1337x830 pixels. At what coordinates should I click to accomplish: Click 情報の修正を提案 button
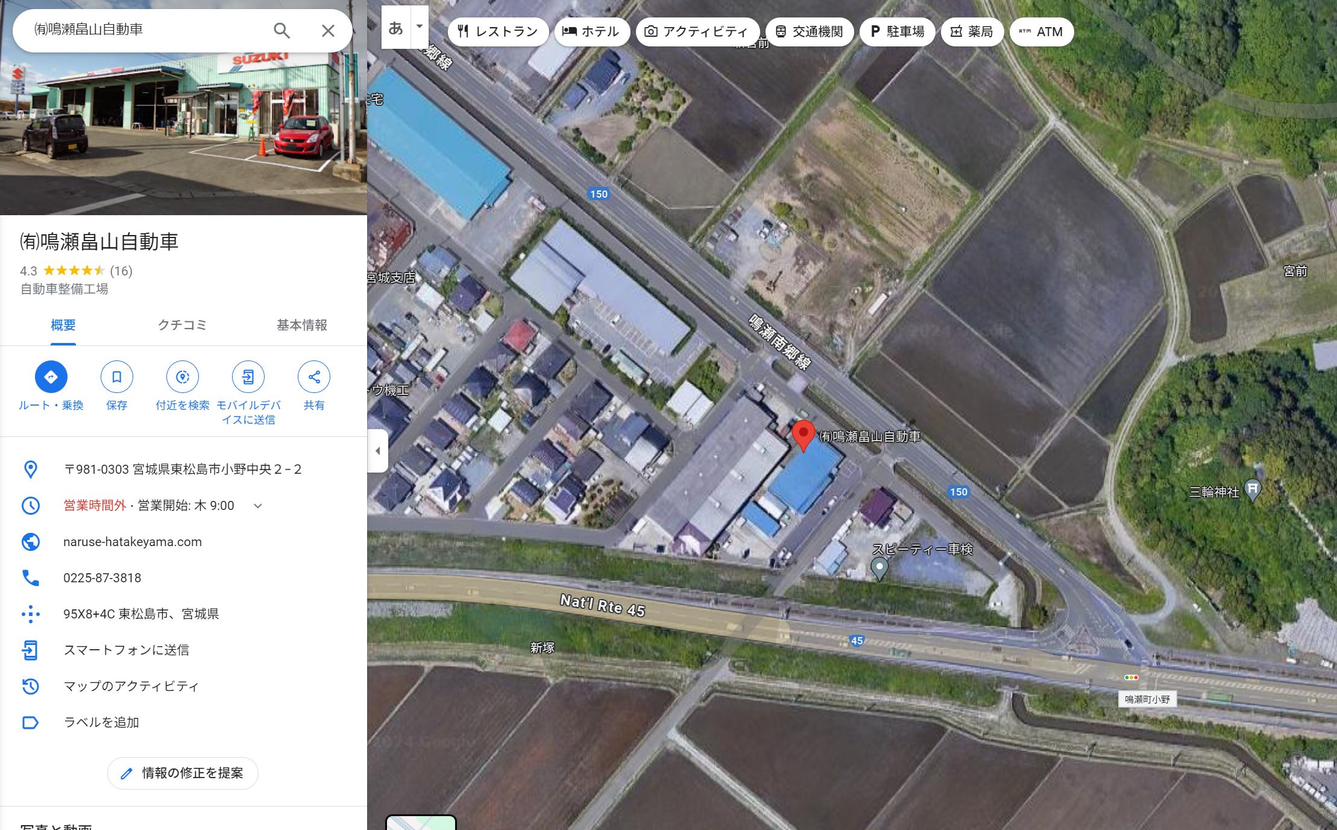[183, 773]
